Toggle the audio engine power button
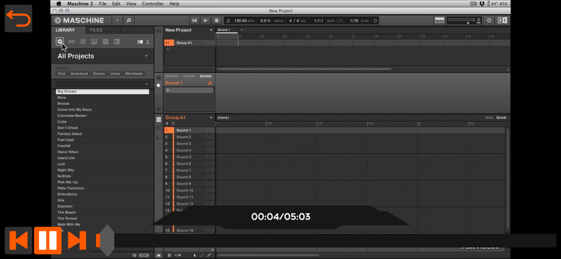 (489, 21)
